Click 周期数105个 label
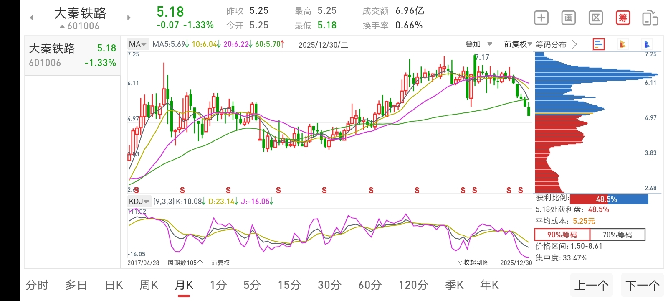This screenshot has width=668, height=301. point(185,263)
